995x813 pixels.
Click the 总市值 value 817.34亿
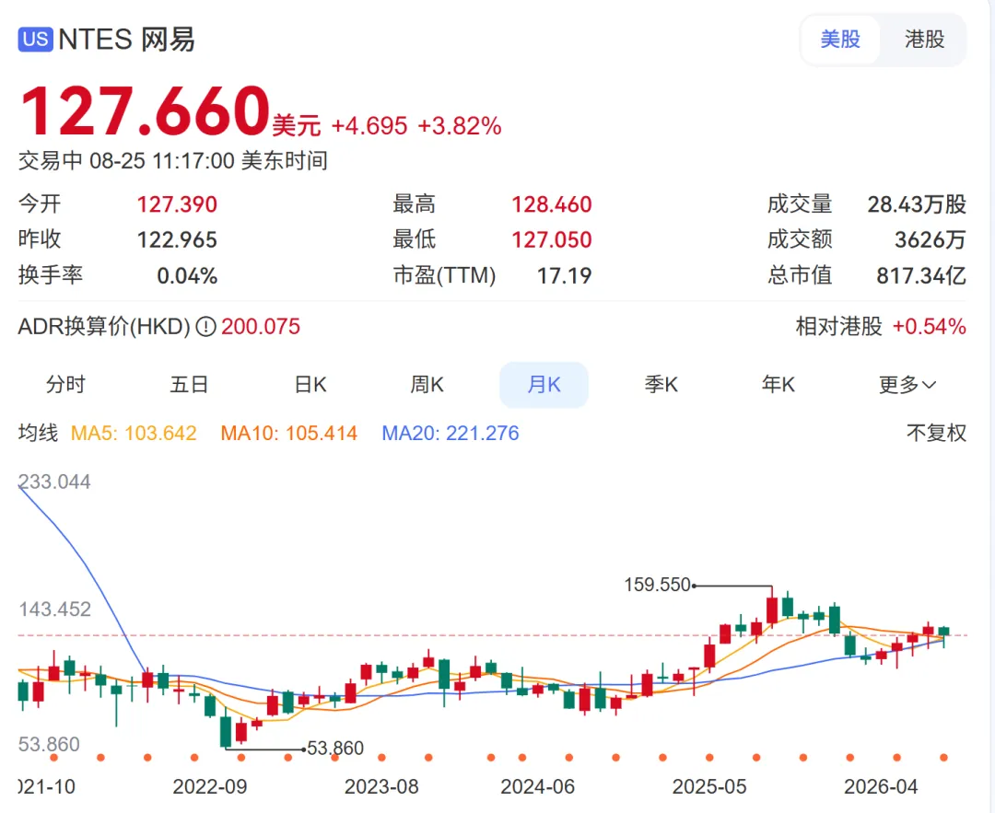click(921, 276)
